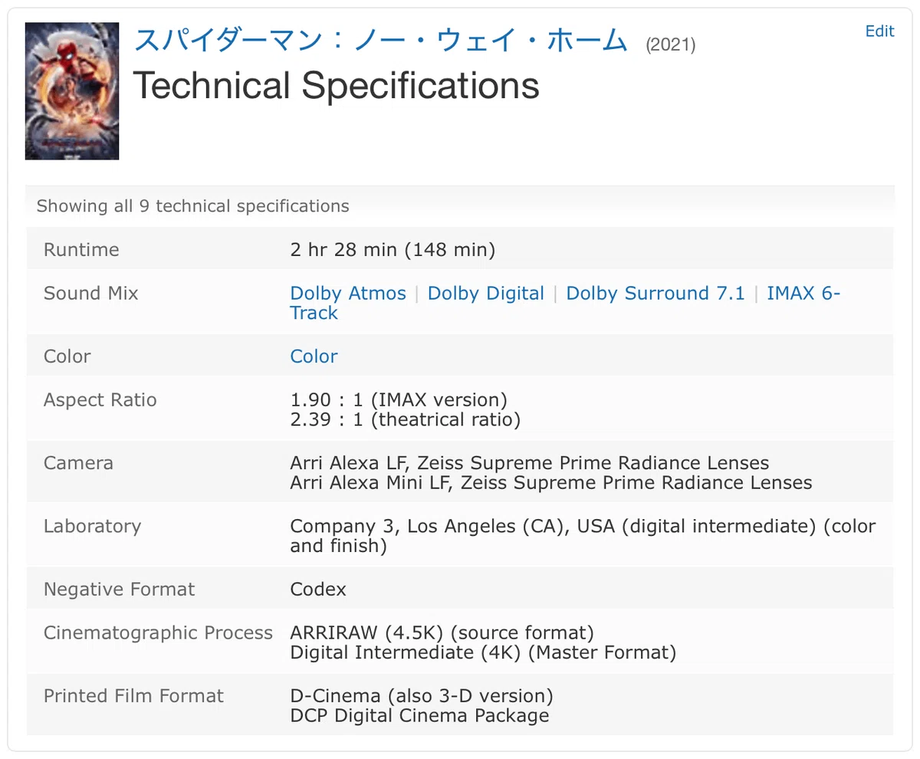Click the ARRIRAW (4.5K) source format text
920x759 pixels.
[x=442, y=633]
